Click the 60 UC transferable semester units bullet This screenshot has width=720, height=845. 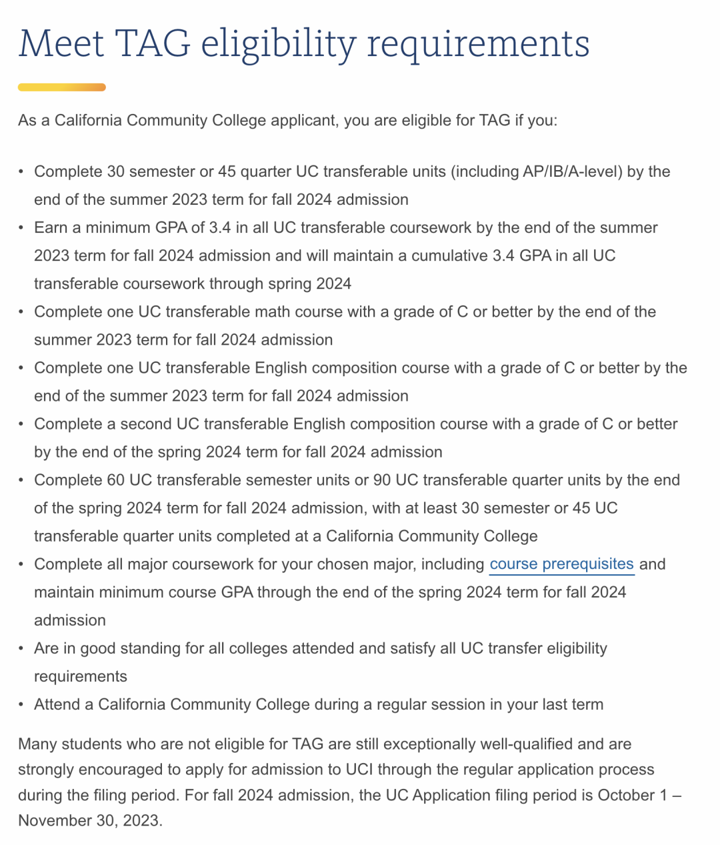pos(357,508)
